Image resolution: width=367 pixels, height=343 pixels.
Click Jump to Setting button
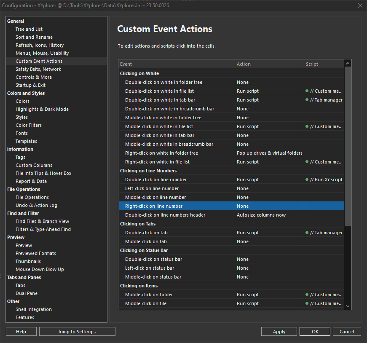click(x=77, y=332)
